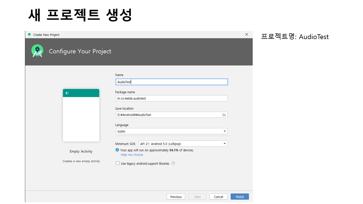Click the Android Studio logo in header
This screenshot has width=363, height=204.
tap(37, 51)
